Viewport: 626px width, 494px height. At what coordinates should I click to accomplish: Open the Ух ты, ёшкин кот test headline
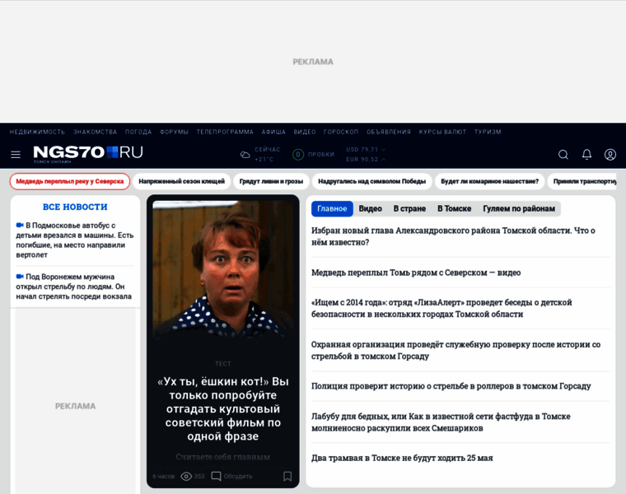point(222,408)
